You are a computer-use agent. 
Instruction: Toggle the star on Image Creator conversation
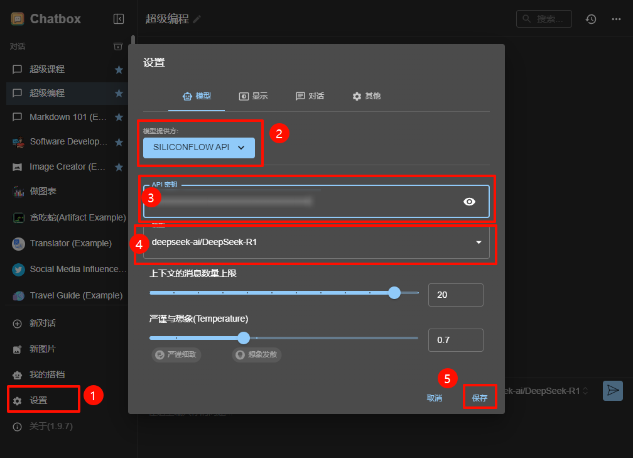119,167
